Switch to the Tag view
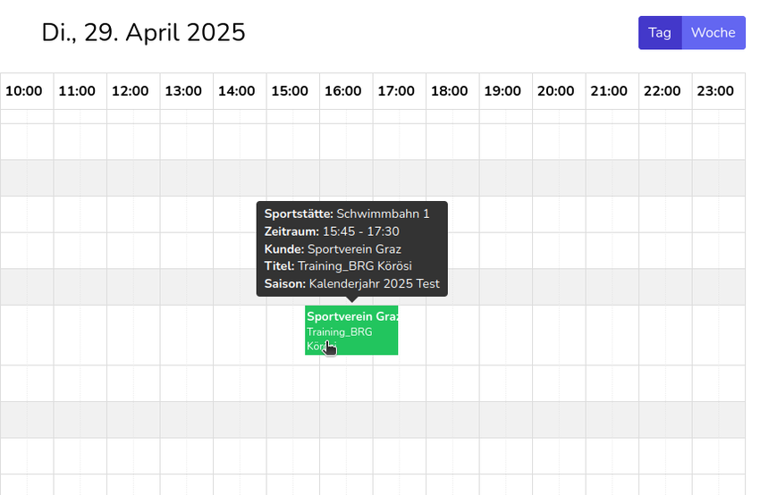Screen dimensions: 760x495 (x=660, y=33)
